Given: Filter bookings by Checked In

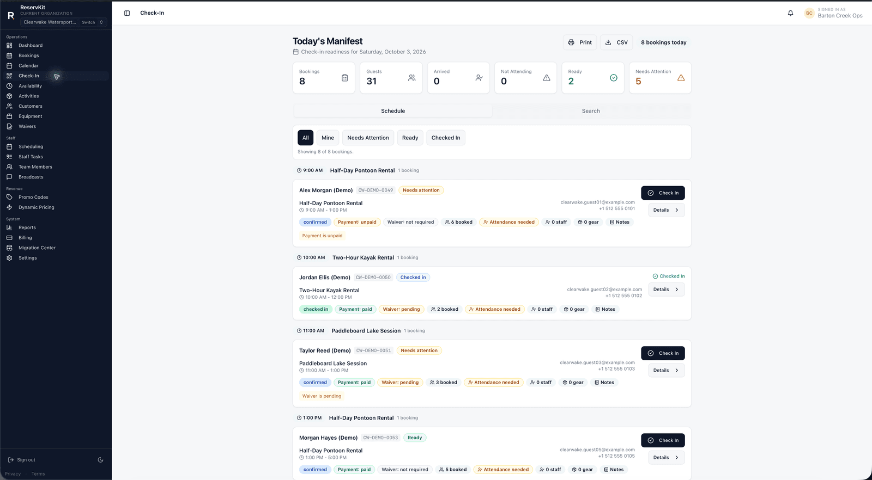Looking at the screenshot, I should point(446,138).
